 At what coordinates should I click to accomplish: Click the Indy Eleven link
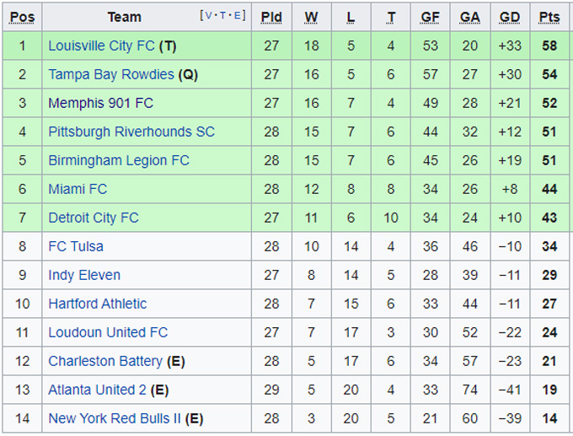84,275
